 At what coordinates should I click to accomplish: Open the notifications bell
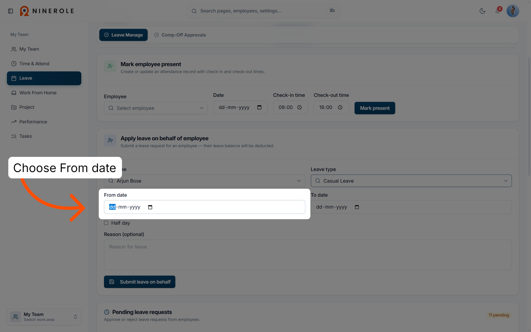498,11
